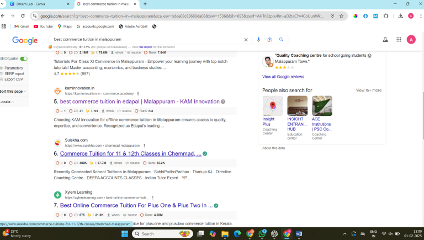Open the bookmarks bar apps grid icon
This screenshot has width=424, height=240.
[x=3, y=26]
